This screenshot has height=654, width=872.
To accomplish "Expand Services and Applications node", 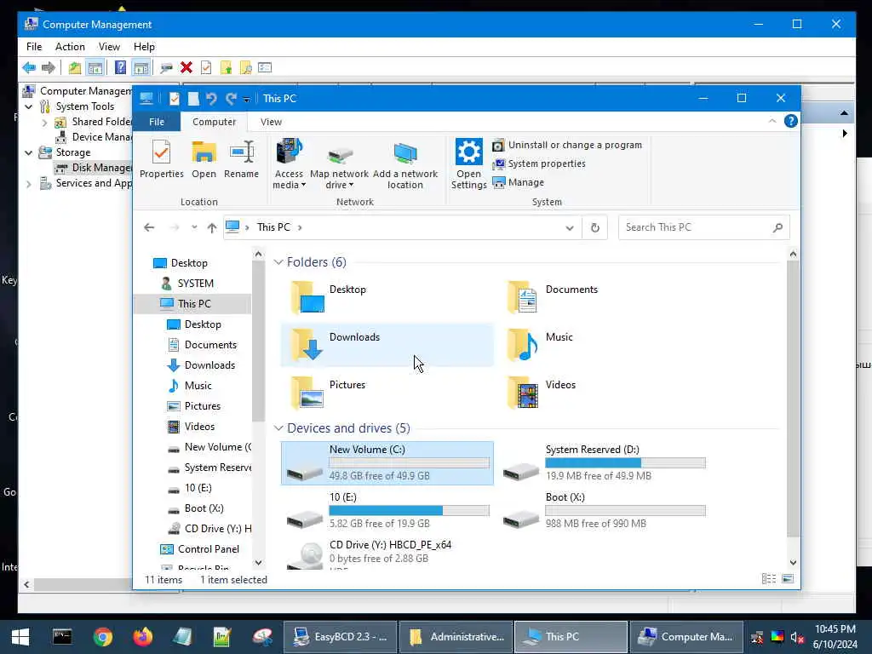I will tap(28, 184).
